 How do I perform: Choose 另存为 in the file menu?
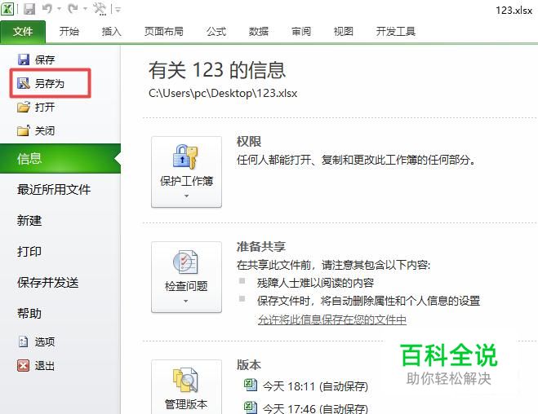click(x=50, y=83)
